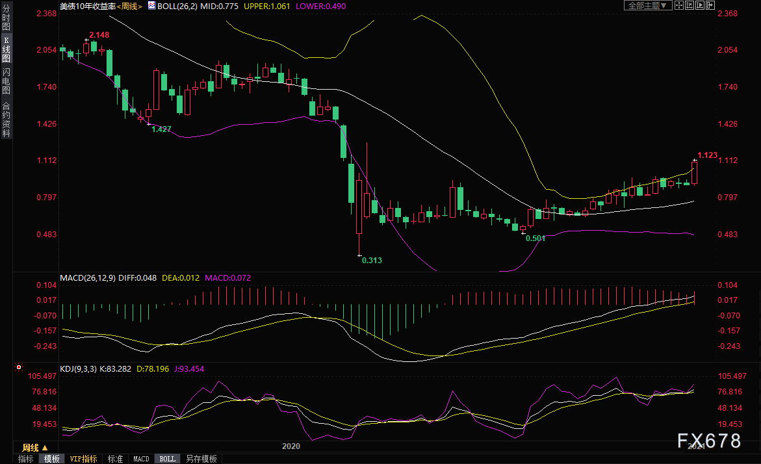The image size is (761, 464).
Task: Choose the MACD template
Action: 141,459
